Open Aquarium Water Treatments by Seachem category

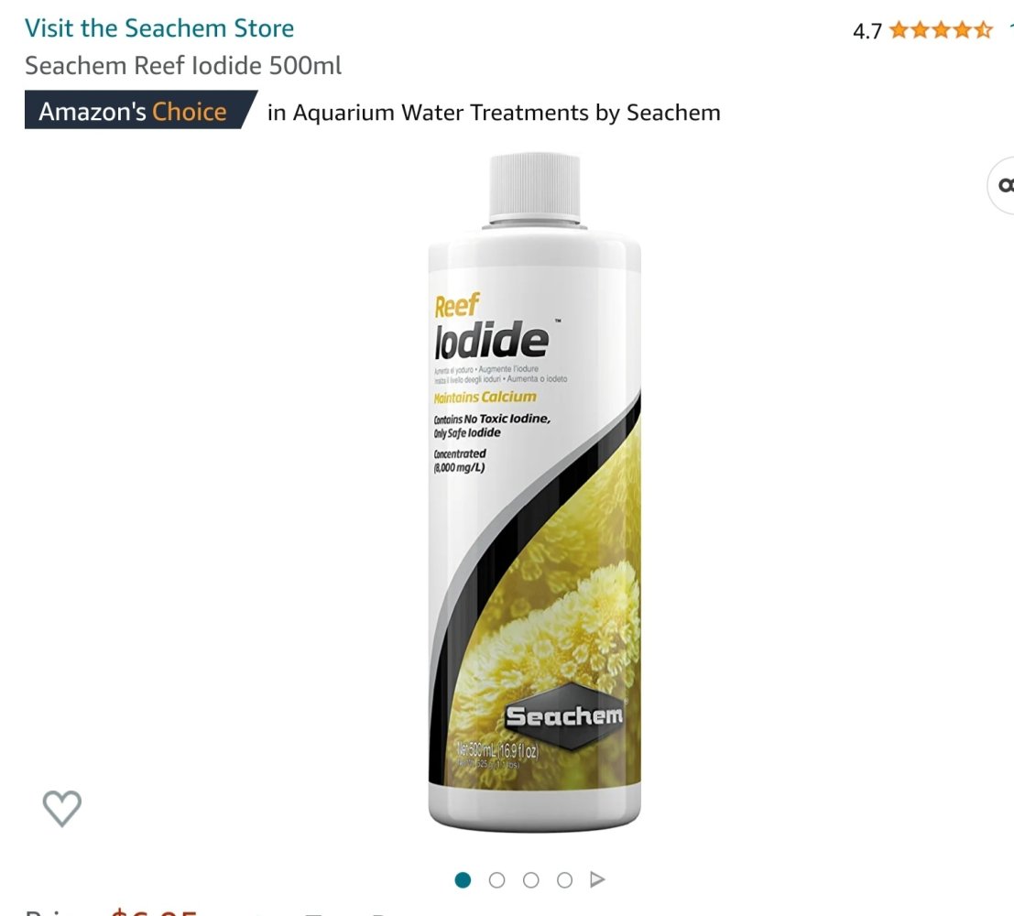494,113
